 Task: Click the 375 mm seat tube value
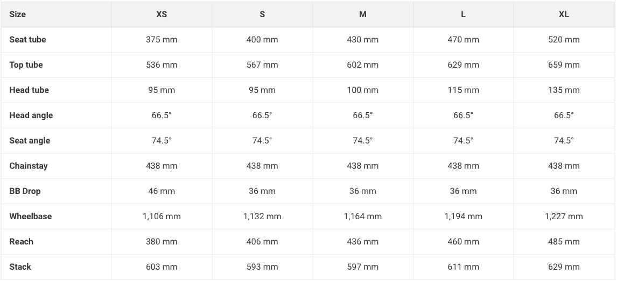point(162,40)
